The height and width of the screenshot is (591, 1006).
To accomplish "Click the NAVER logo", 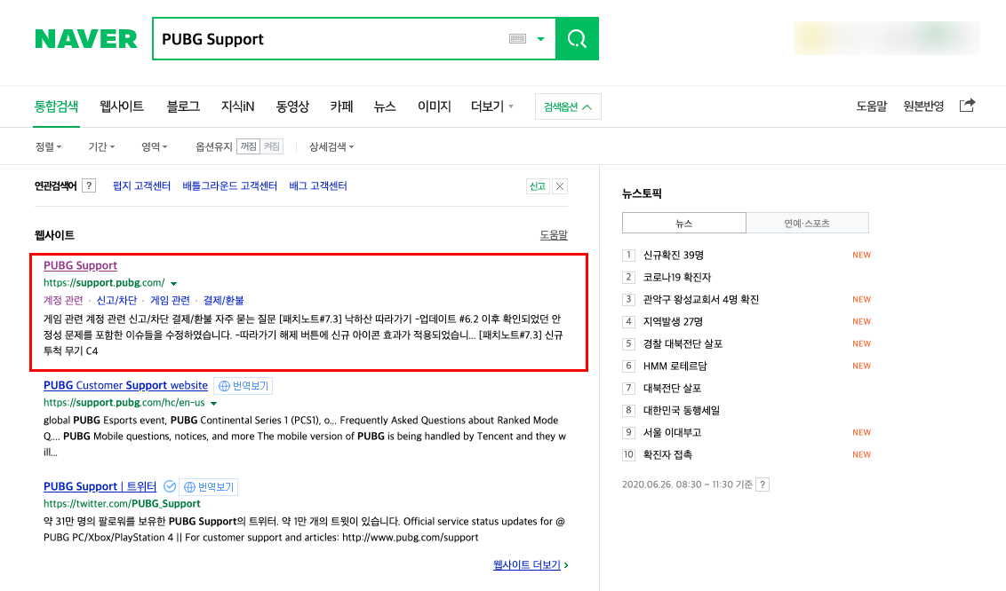I will 86,39.
